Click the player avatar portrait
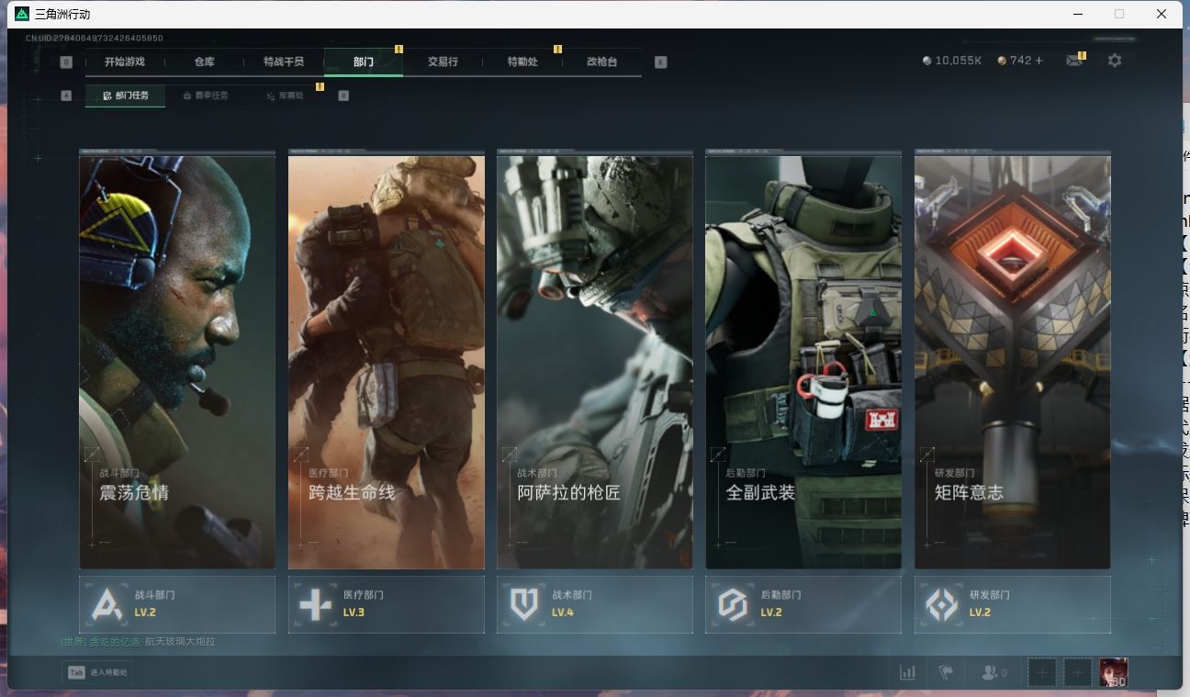1190x697 pixels. (1113, 672)
